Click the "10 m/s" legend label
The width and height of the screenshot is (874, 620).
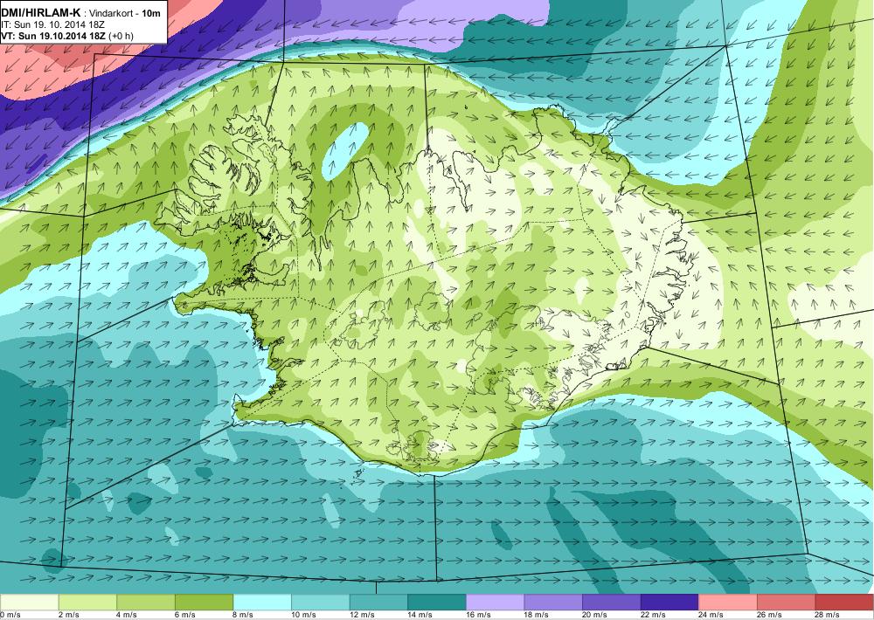[304, 615]
